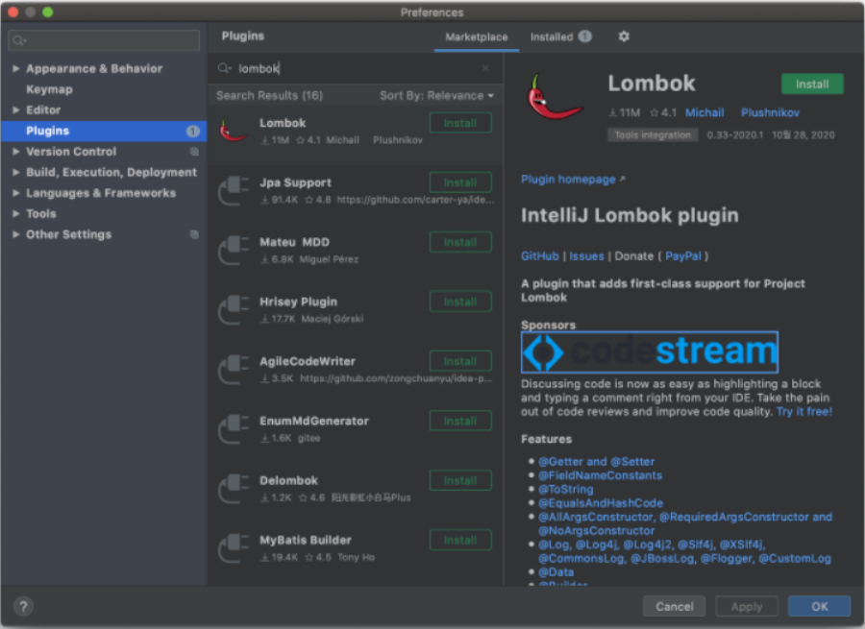The height and width of the screenshot is (629, 865).
Task: Install the Jpa Support plugin
Action: (x=460, y=182)
